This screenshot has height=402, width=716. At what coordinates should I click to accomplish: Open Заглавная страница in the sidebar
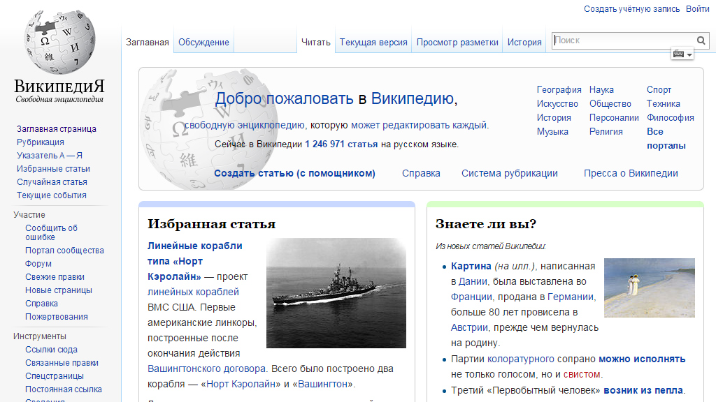coord(57,129)
